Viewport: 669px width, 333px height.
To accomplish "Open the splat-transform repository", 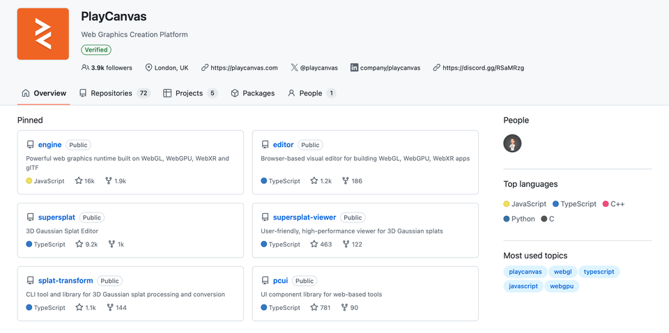I will (x=66, y=281).
